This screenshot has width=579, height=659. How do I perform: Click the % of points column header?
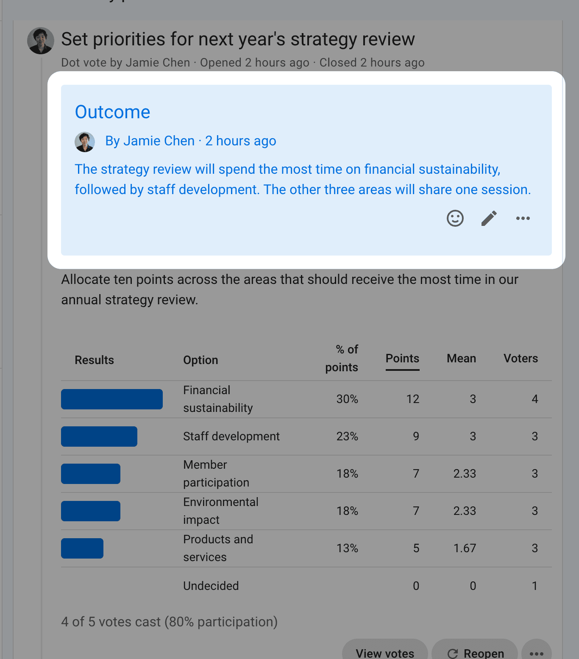[x=342, y=359]
